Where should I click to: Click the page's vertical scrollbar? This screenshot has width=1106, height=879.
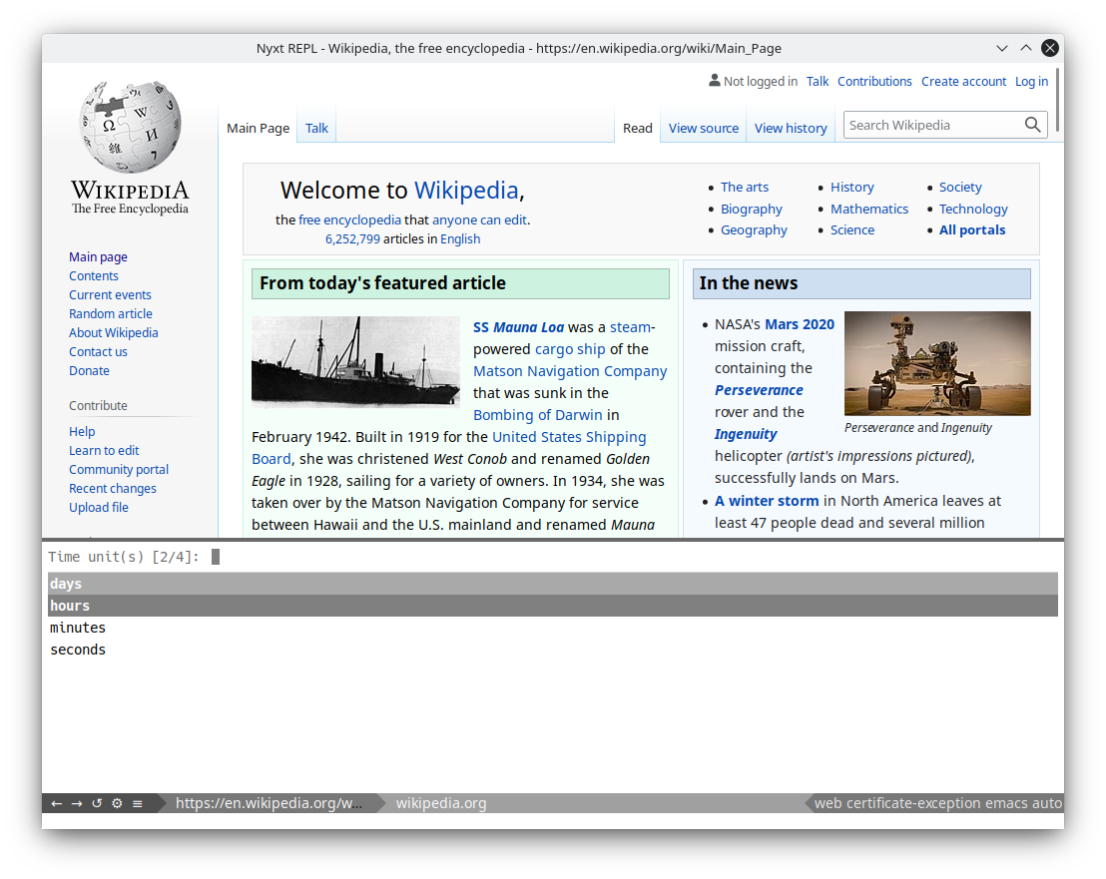(x=1057, y=100)
